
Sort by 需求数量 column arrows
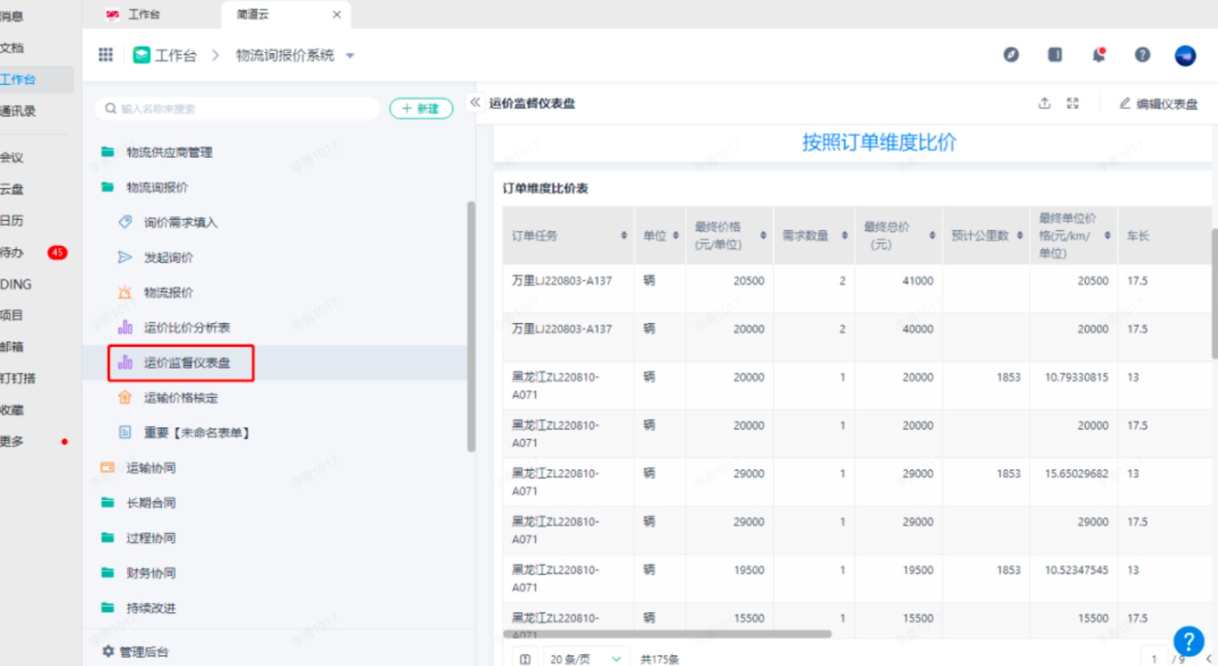(845, 235)
